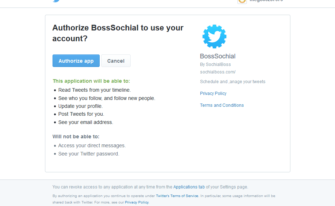
Task: Click the username beside the avatar
Action: (x=266, y=1)
